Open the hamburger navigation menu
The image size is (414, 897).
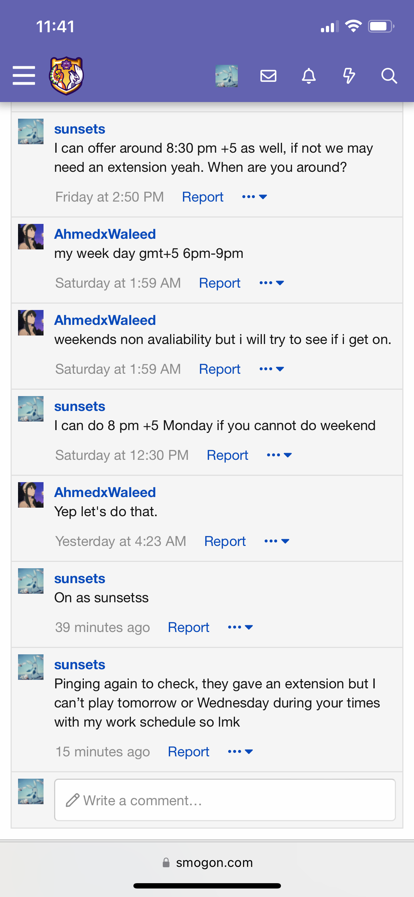[24, 75]
